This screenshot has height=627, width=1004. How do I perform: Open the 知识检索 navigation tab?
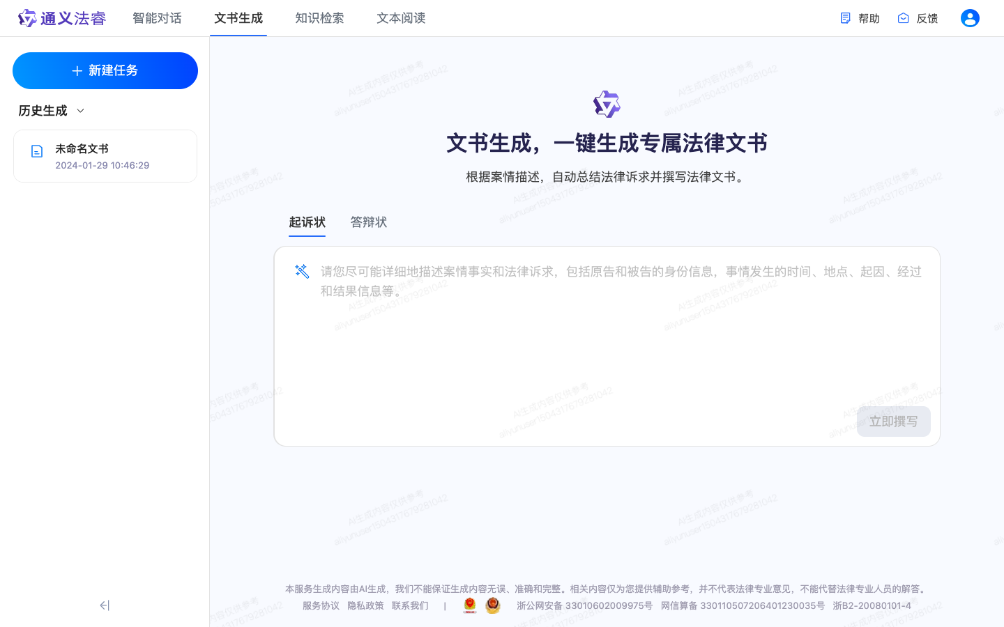pos(319,18)
